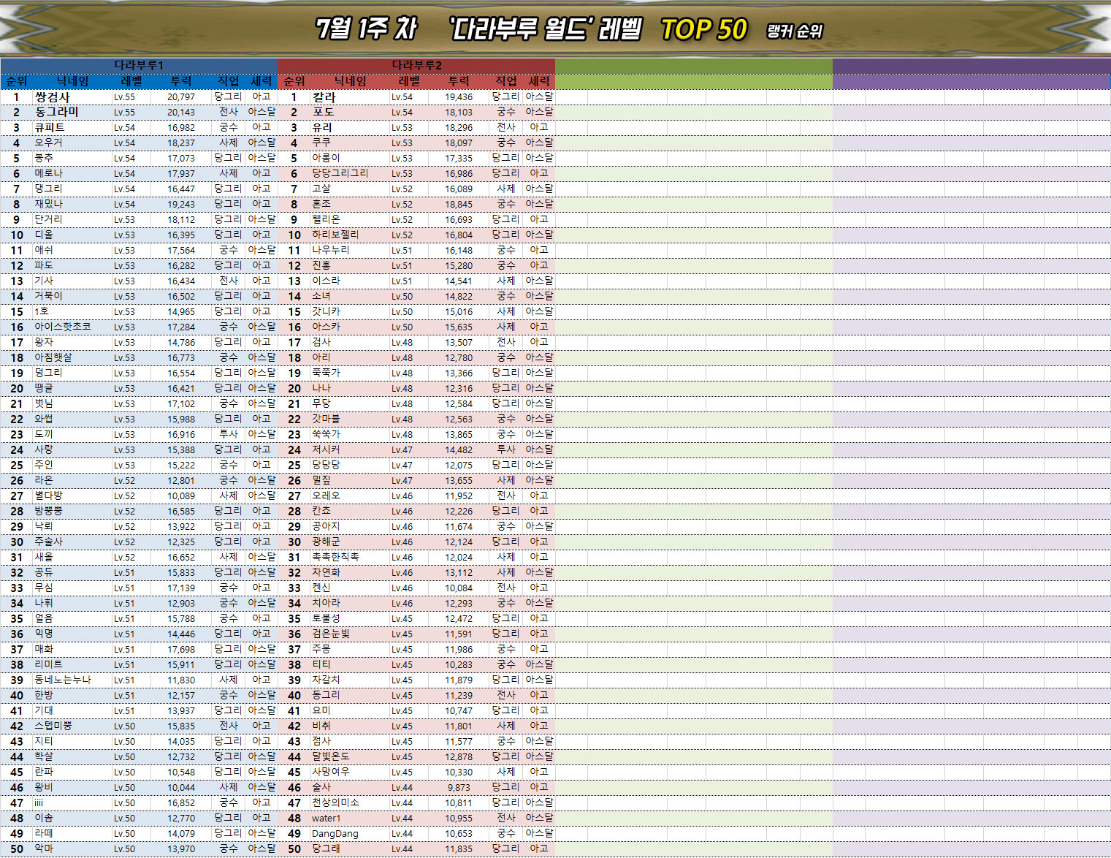Select the 다라부루2 server header

[x=416, y=65]
